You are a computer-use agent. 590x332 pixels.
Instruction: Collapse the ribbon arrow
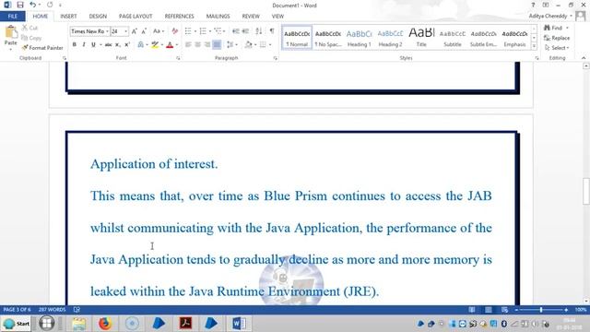584,58
